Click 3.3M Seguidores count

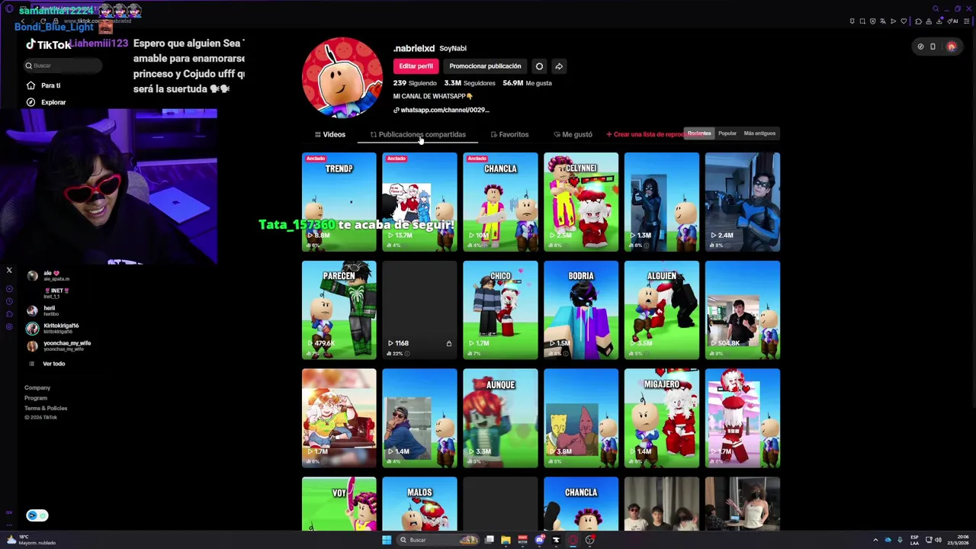pos(470,83)
